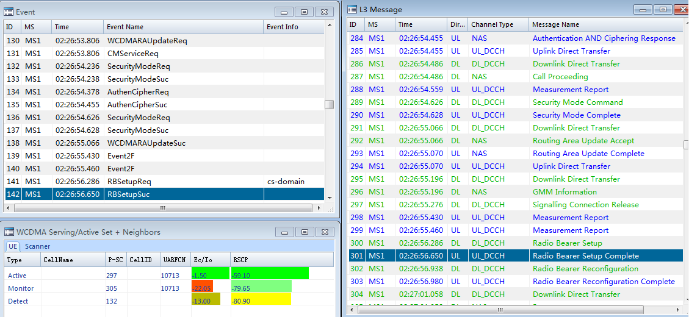Screen dimensions: 689x317
Task: Click the Monitor cell type row
Action: 168,288
